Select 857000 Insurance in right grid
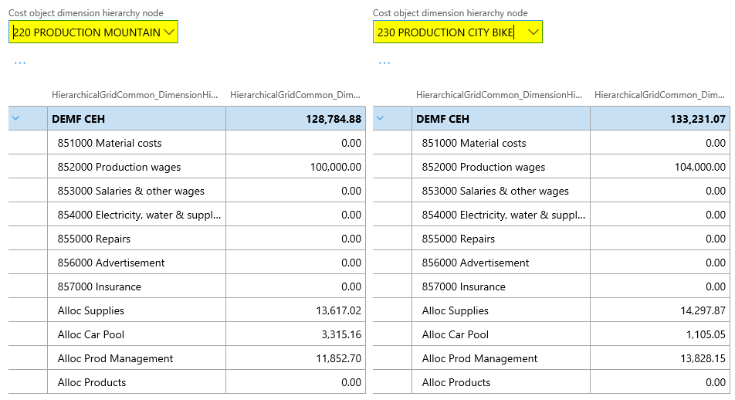This screenshot has width=735, height=400. click(x=463, y=286)
